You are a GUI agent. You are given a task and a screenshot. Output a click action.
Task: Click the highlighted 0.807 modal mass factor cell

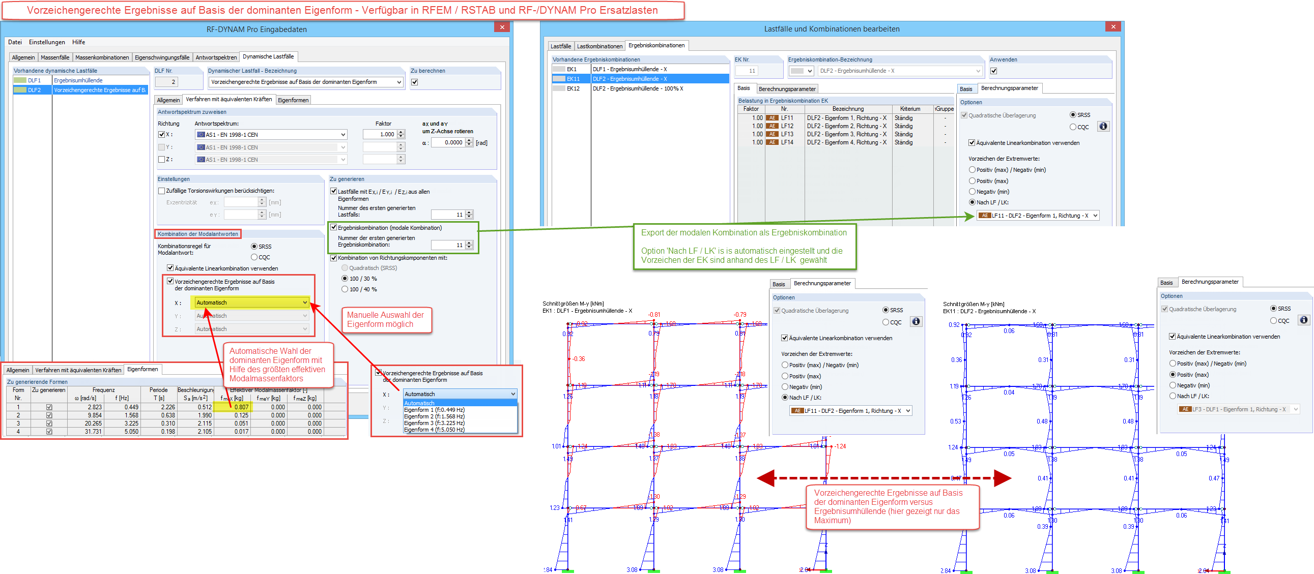pos(232,407)
